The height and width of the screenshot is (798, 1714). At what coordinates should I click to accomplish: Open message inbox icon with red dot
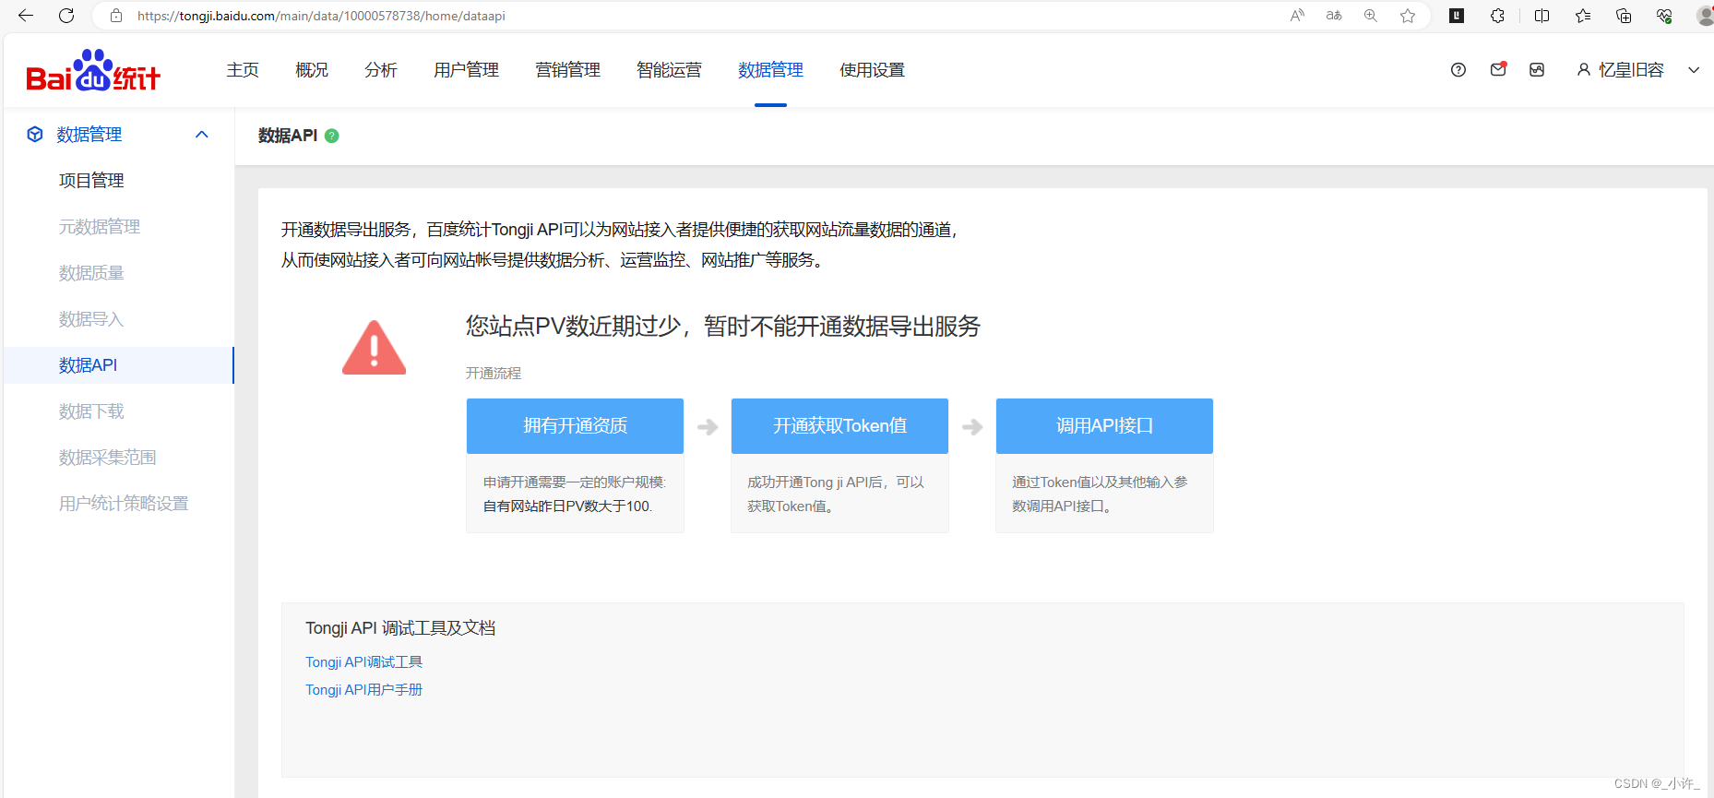coord(1498,69)
